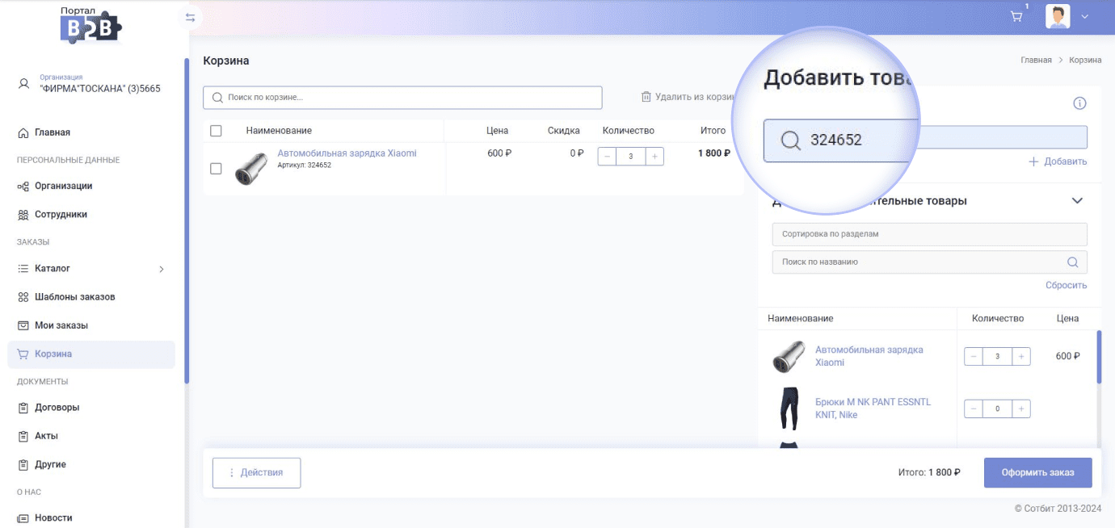
Task: Click the article search field containing 324652
Action: click(x=925, y=137)
